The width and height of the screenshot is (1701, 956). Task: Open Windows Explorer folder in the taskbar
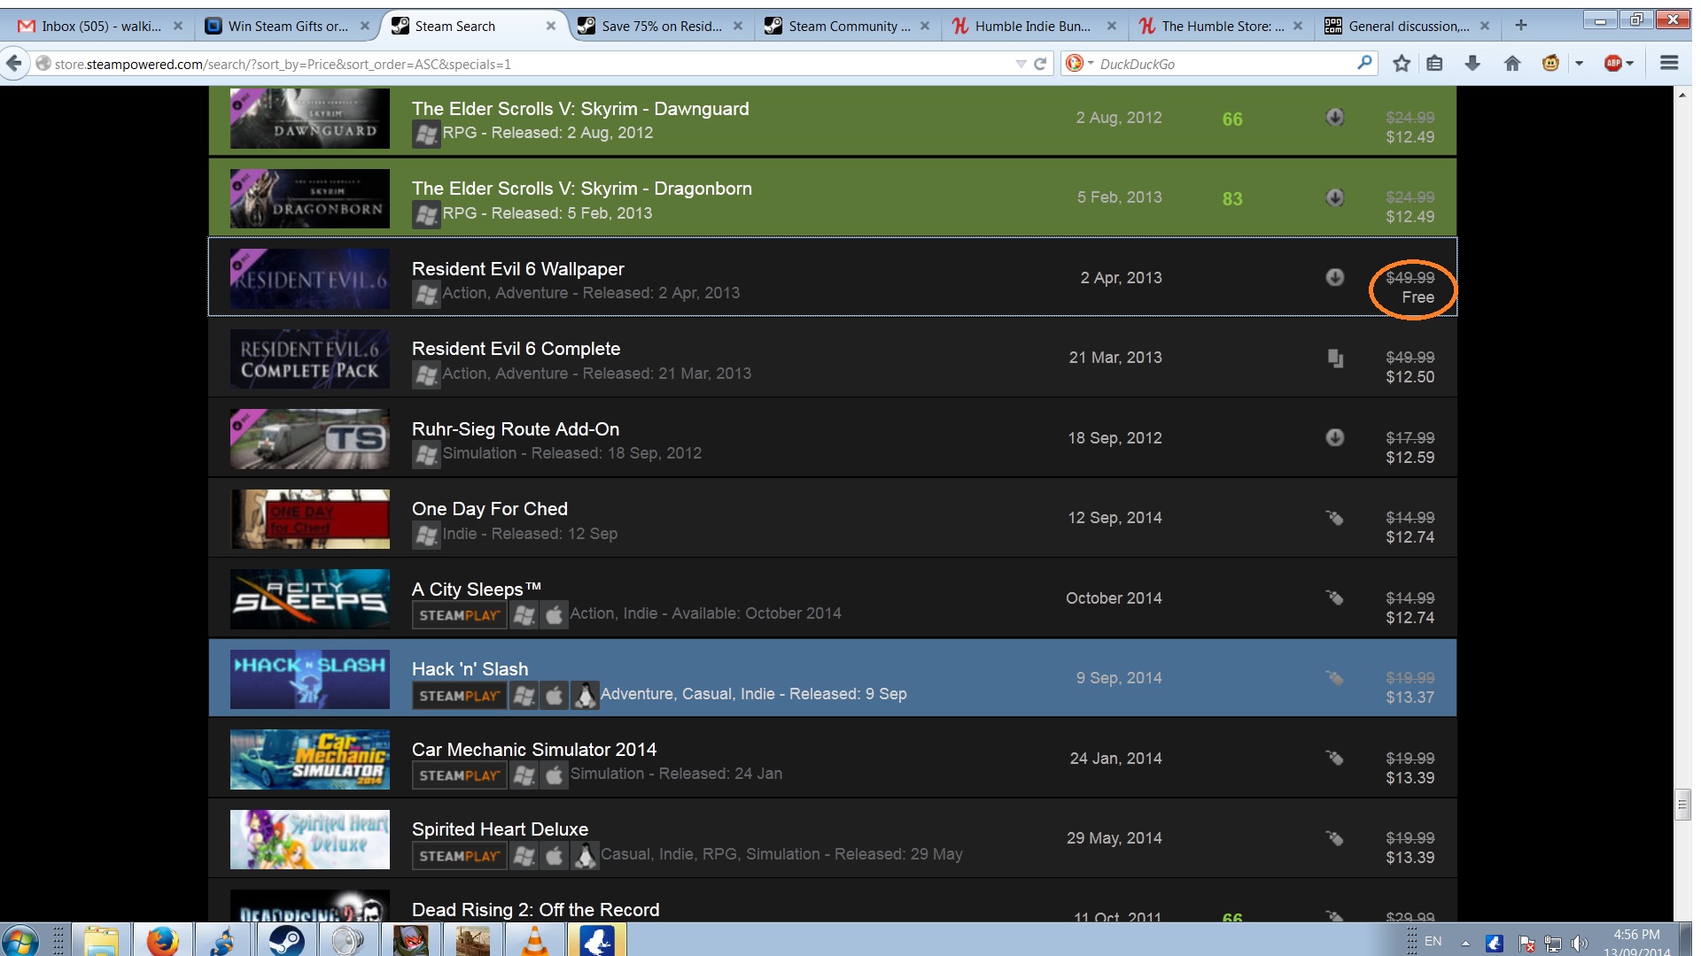pos(100,940)
